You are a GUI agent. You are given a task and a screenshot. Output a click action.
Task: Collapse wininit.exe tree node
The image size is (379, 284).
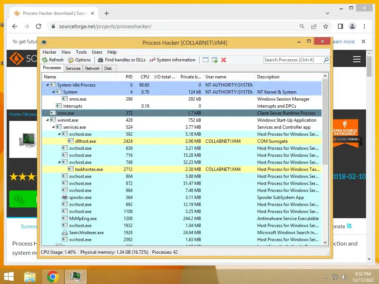tap(47, 120)
